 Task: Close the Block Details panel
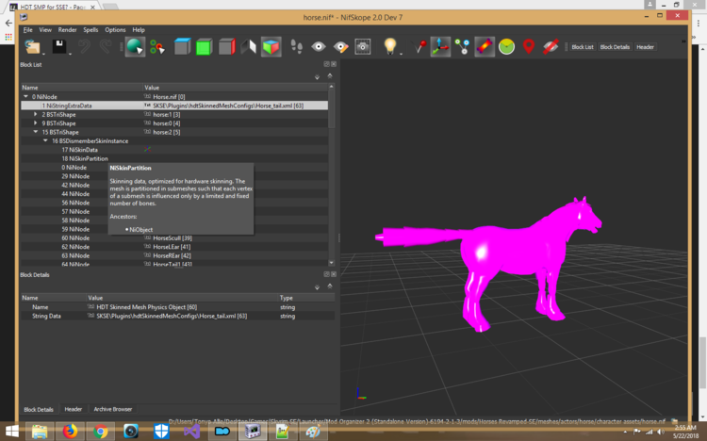pyautogui.click(x=334, y=274)
